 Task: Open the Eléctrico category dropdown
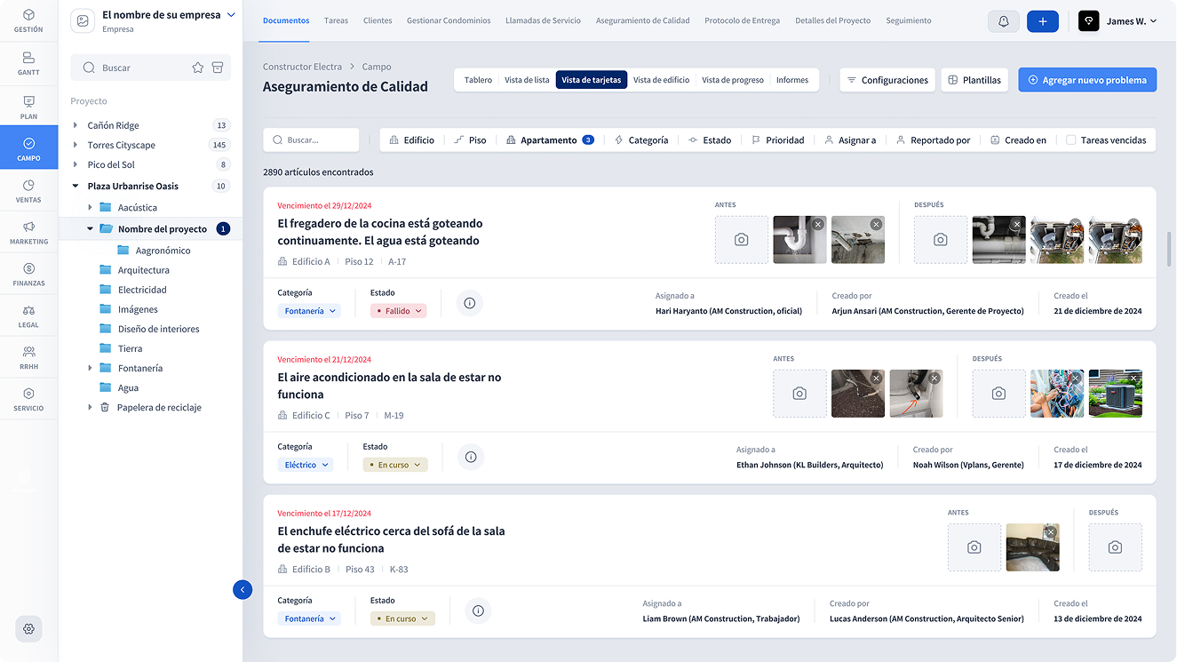(x=306, y=465)
